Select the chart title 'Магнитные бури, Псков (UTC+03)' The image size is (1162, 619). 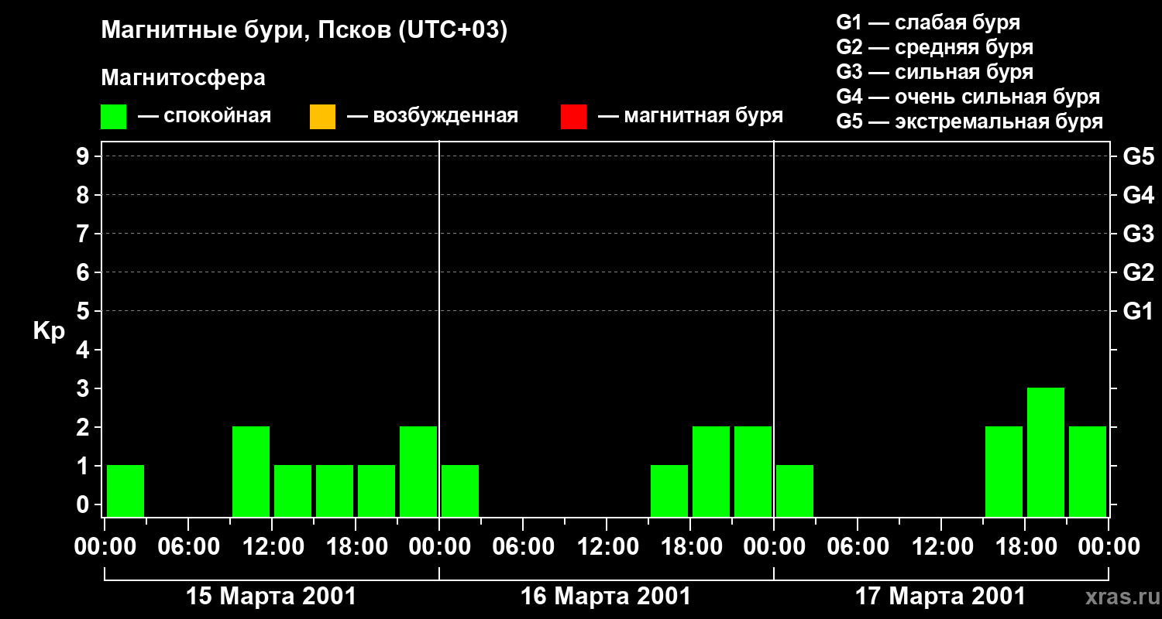coord(304,31)
